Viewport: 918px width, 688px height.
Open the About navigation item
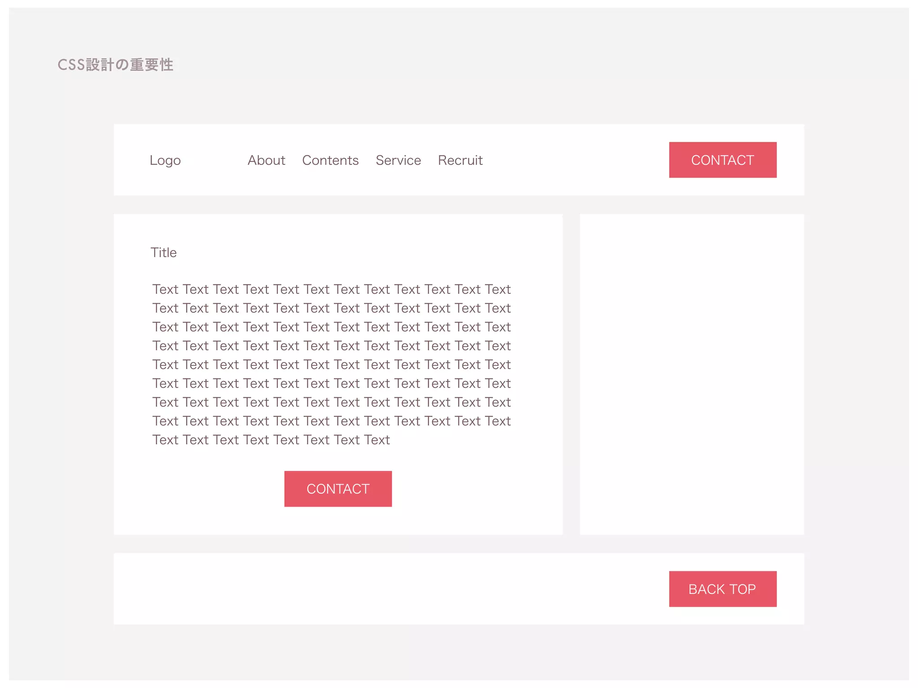(x=266, y=160)
